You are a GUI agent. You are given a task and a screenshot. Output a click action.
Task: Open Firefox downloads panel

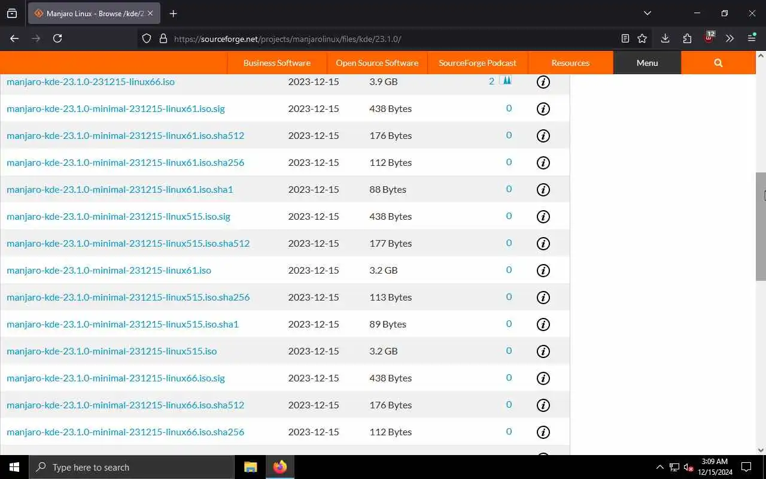coord(665,38)
